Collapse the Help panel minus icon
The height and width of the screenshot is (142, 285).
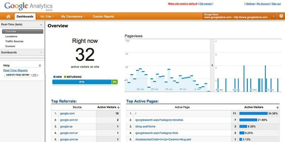click(40, 65)
